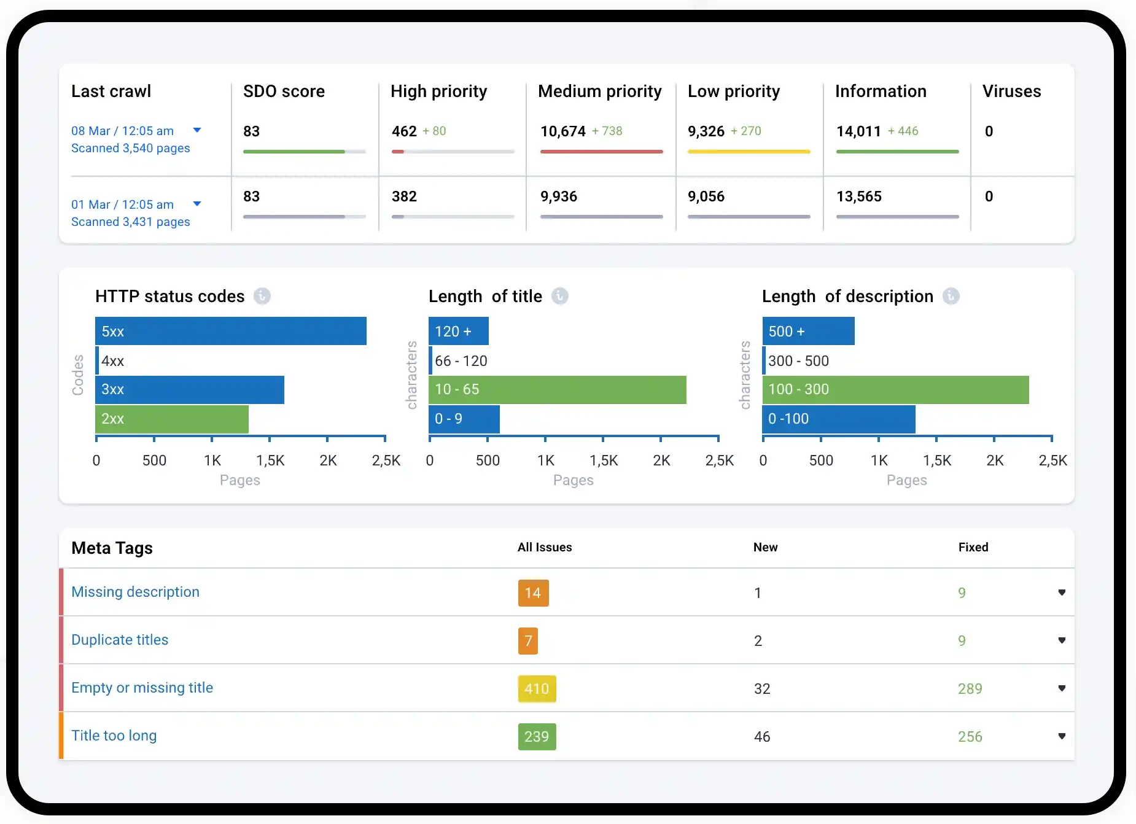
Task: Click the orange 7 issues badge
Action: tap(528, 641)
